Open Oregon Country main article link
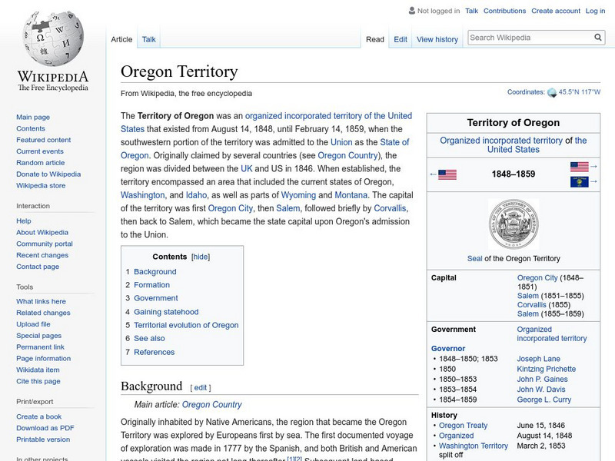Screen dimensions: 615x461 click(x=212, y=404)
